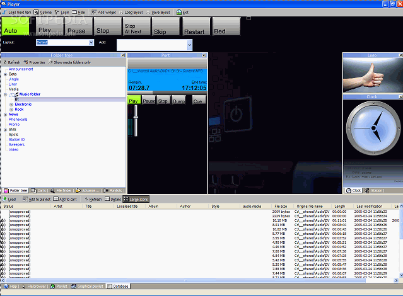
Task: Click Stop in the Port panel
Action: (x=163, y=100)
